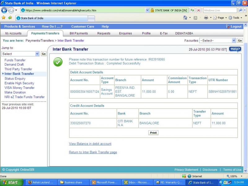Click Go next to the Favourites dropdown
The image size is (248, 186).
pyautogui.click(x=240, y=41)
